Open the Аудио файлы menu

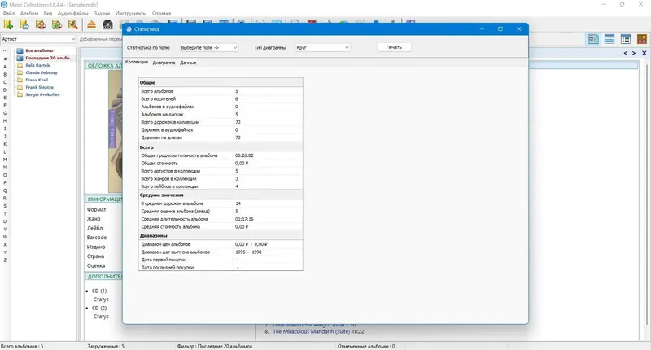[72, 13]
